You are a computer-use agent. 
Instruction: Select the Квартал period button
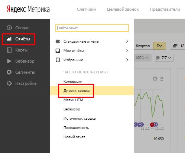143,46
